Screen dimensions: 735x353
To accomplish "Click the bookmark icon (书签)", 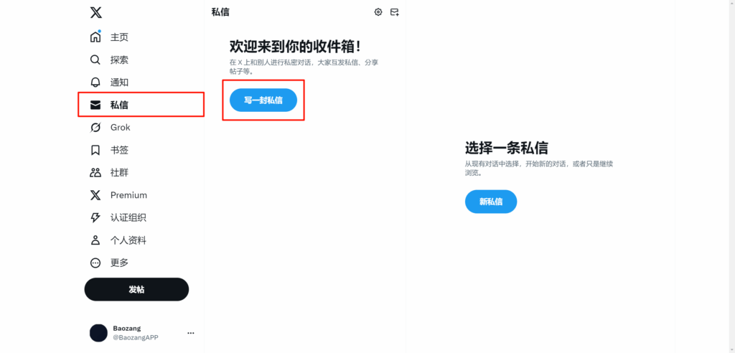I will 95,150.
